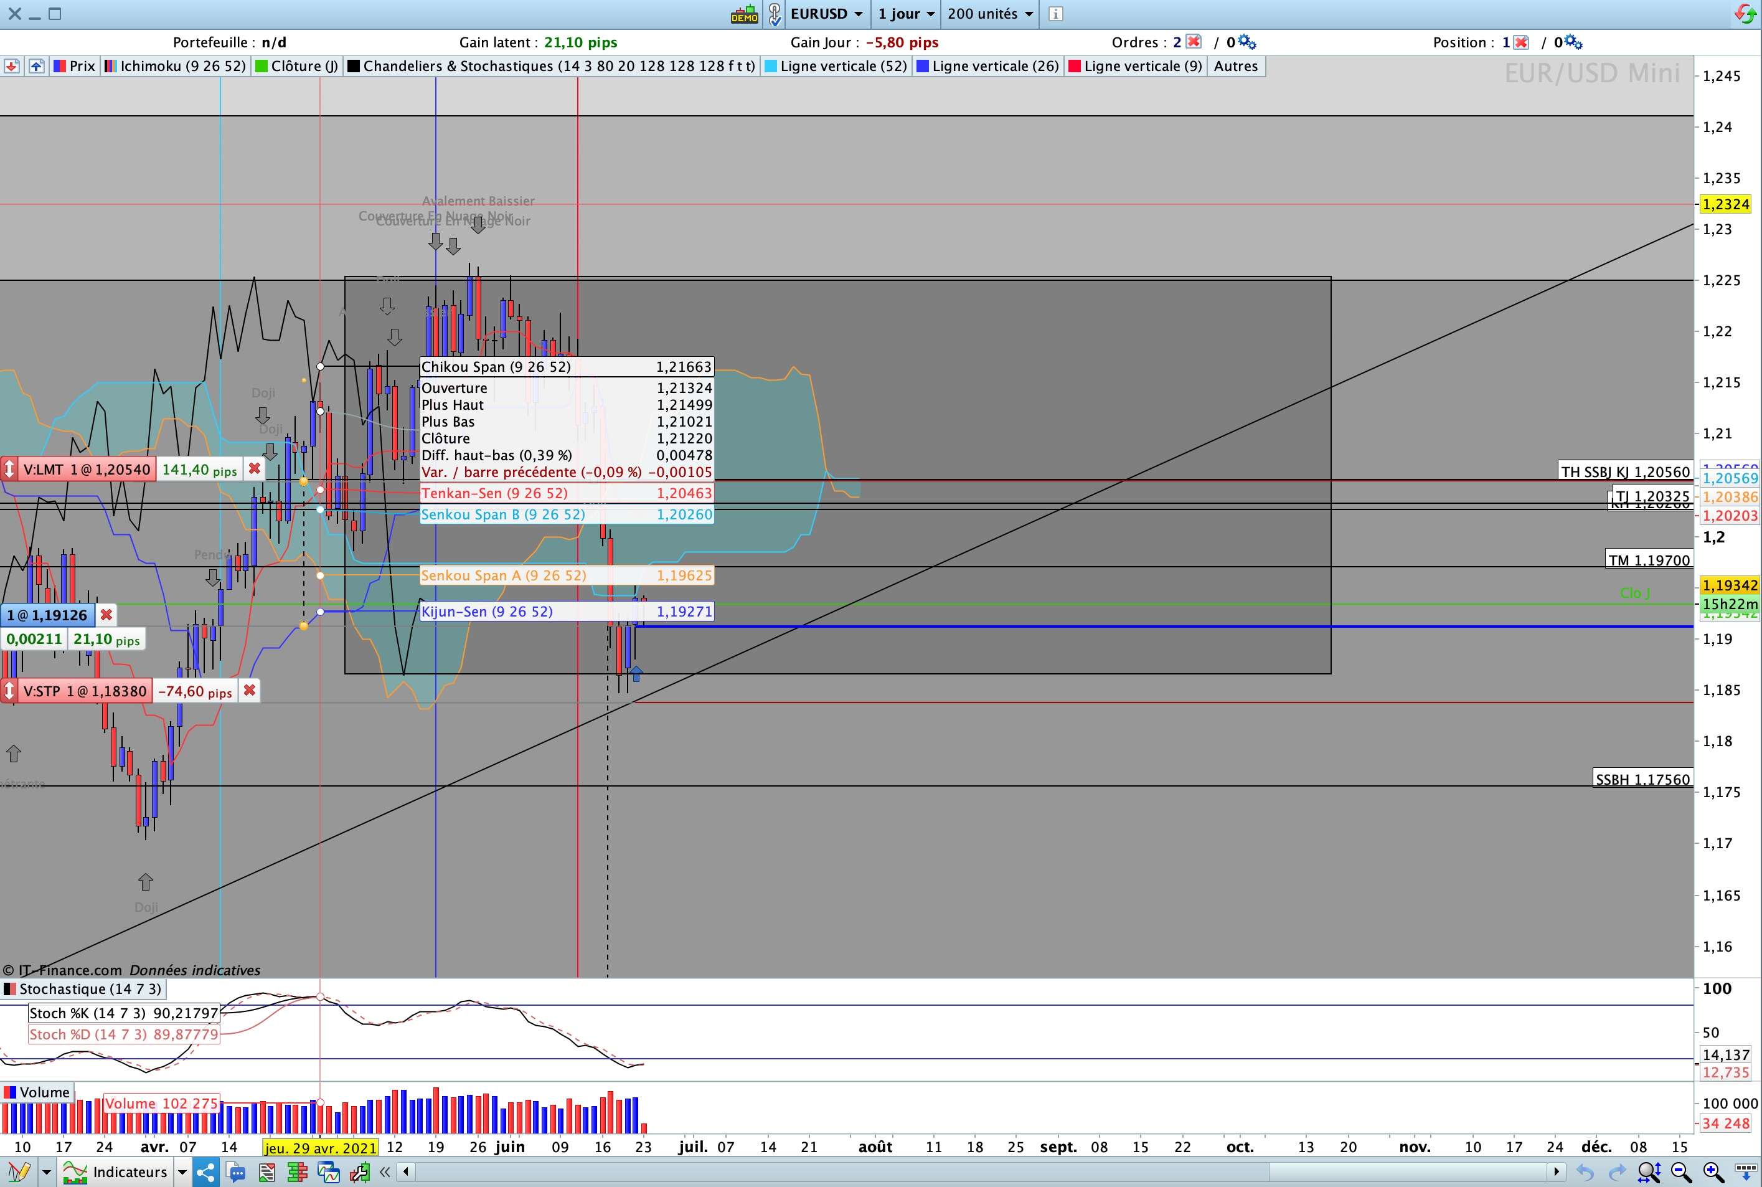Screen dimensions: 1762x1187
Task: Click the jump-to-latest bars icon
Action: click(1745, 1173)
